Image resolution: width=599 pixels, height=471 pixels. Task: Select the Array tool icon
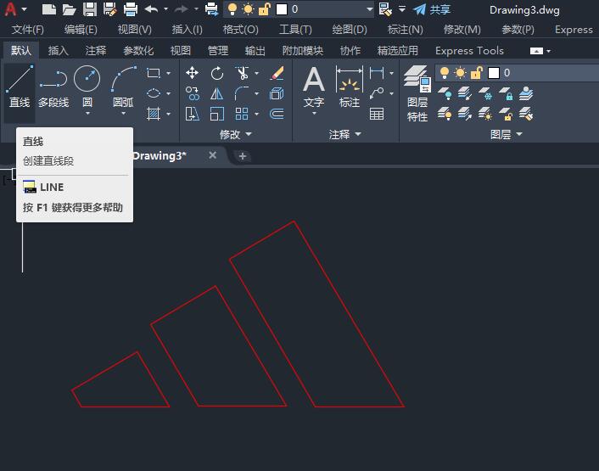242,114
